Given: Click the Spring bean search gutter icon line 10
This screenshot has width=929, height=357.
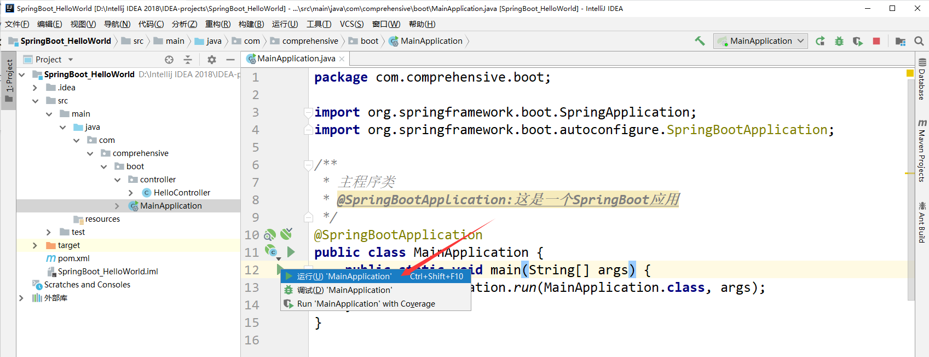Looking at the screenshot, I should (270, 235).
